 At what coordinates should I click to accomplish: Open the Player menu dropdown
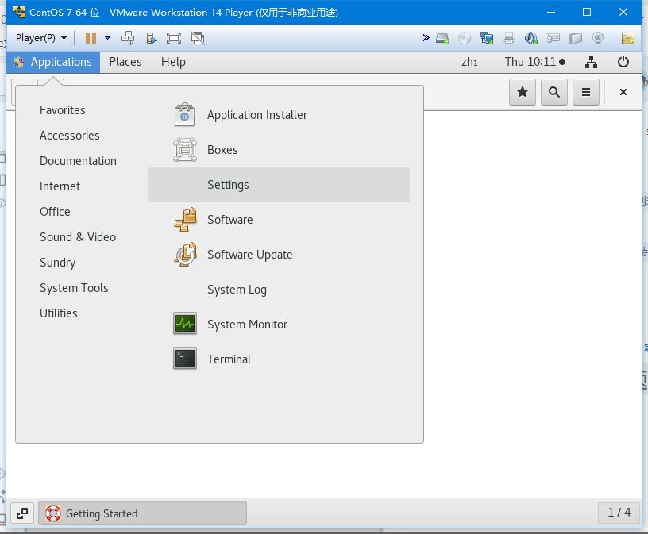(x=40, y=37)
